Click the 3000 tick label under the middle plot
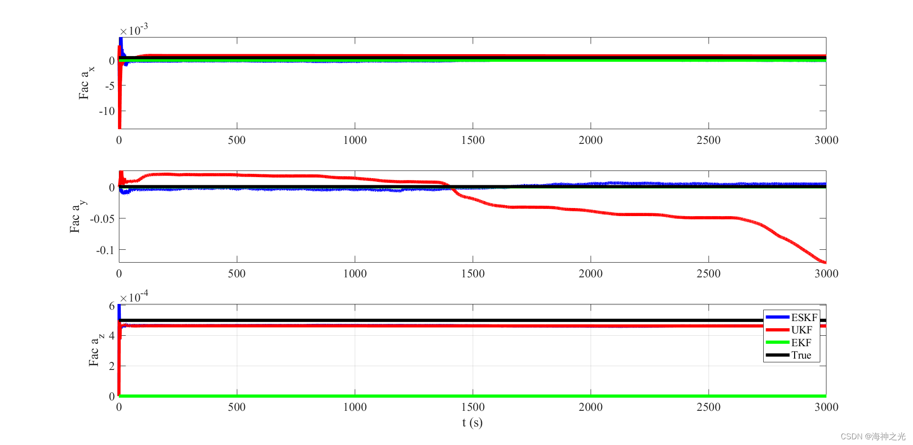The width and height of the screenshot is (913, 445). (826, 274)
